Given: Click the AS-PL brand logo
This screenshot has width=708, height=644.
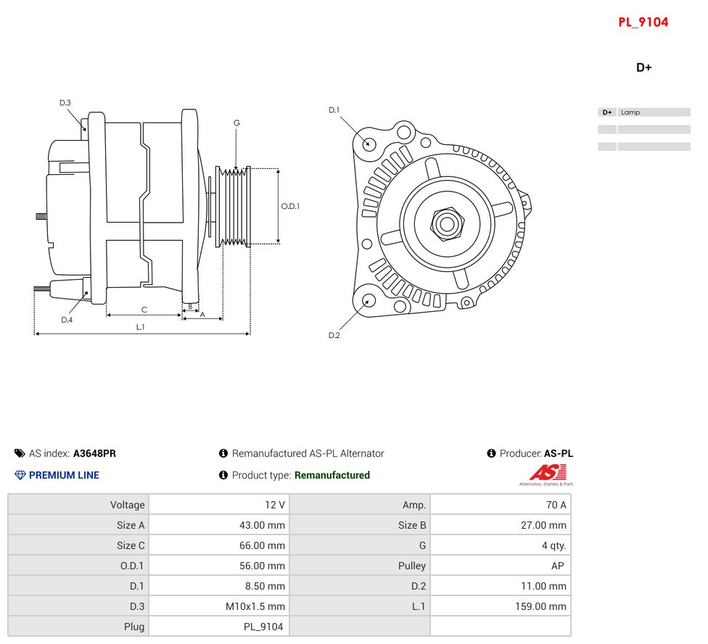Looking at the screenshot, I should coord(546,475).
